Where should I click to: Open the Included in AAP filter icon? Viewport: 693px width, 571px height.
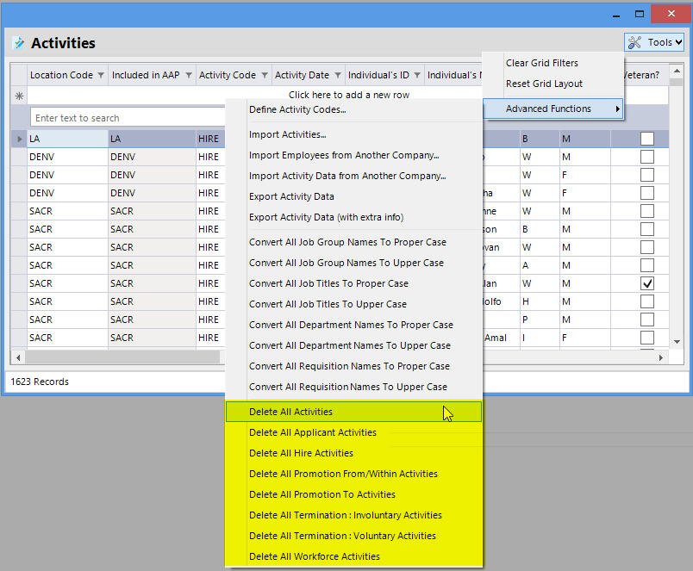click(x=189, y=76)
